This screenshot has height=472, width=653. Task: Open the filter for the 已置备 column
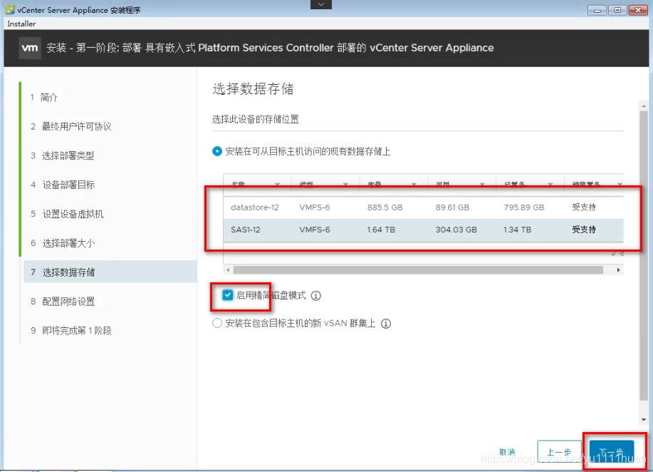tap(550, 184)
